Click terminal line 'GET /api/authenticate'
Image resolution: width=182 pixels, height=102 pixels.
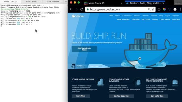tap(20, 20)
